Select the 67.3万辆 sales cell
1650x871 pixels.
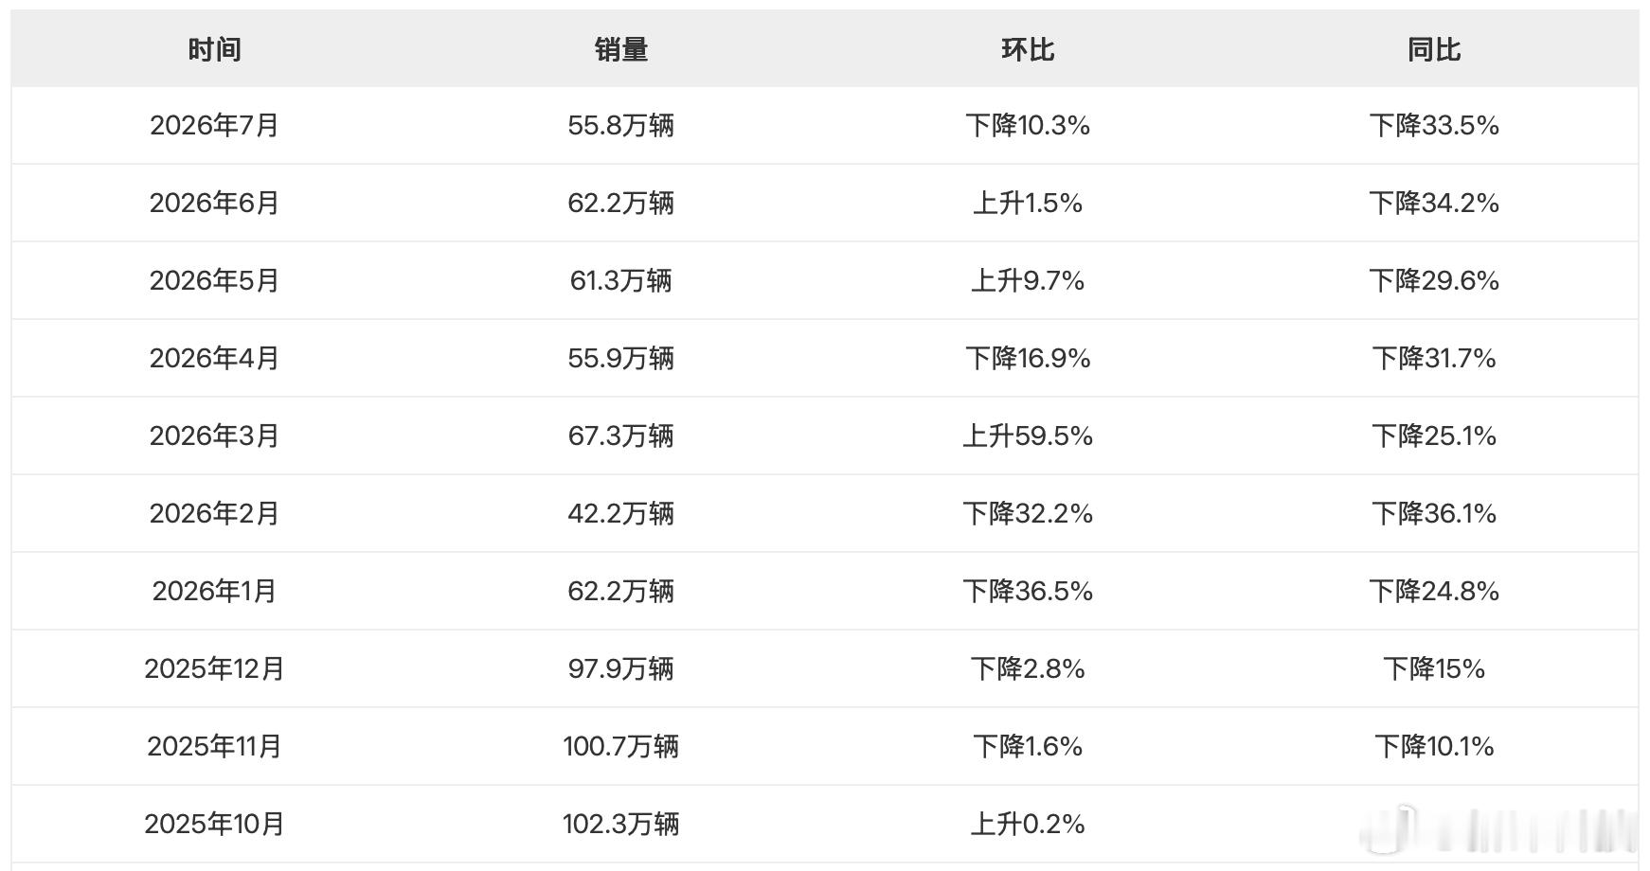pyautogui.click(x=621, y=435)
